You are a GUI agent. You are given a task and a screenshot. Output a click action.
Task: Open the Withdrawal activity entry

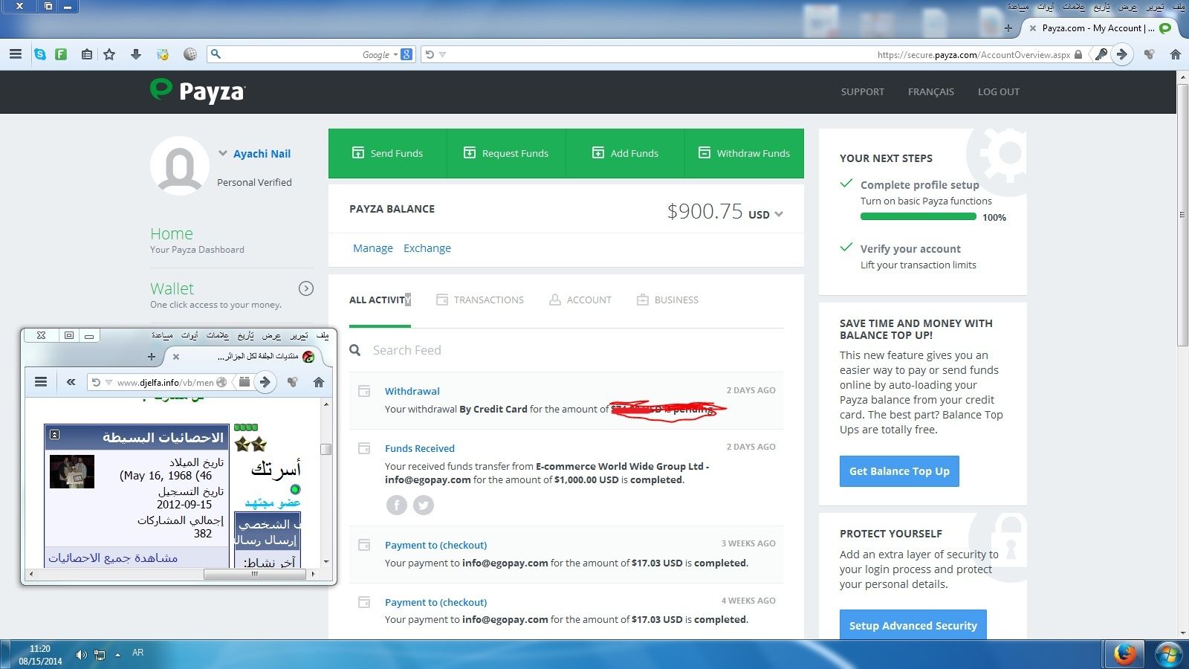pos(412,391)
